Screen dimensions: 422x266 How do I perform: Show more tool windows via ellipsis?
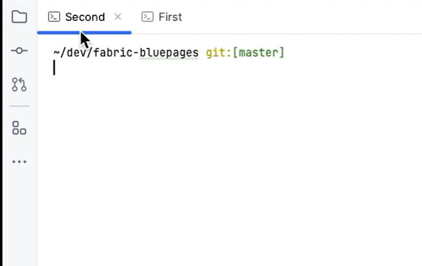[19, 162]
